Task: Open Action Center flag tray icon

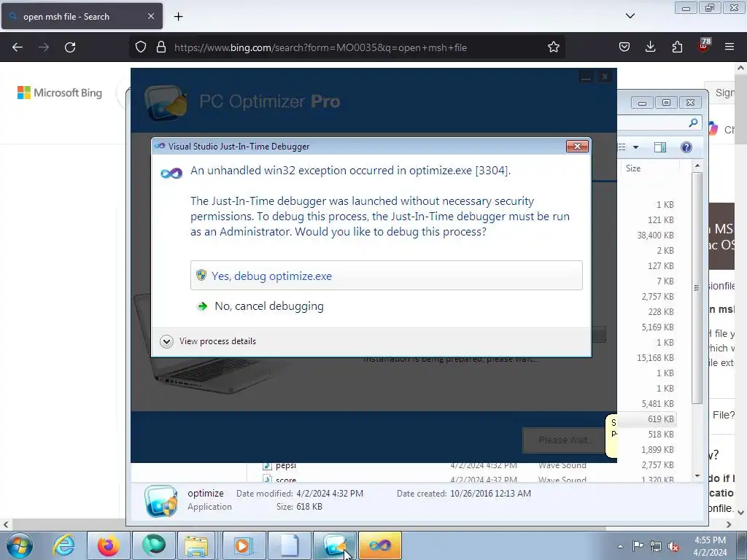Action: tap(638, 546)
